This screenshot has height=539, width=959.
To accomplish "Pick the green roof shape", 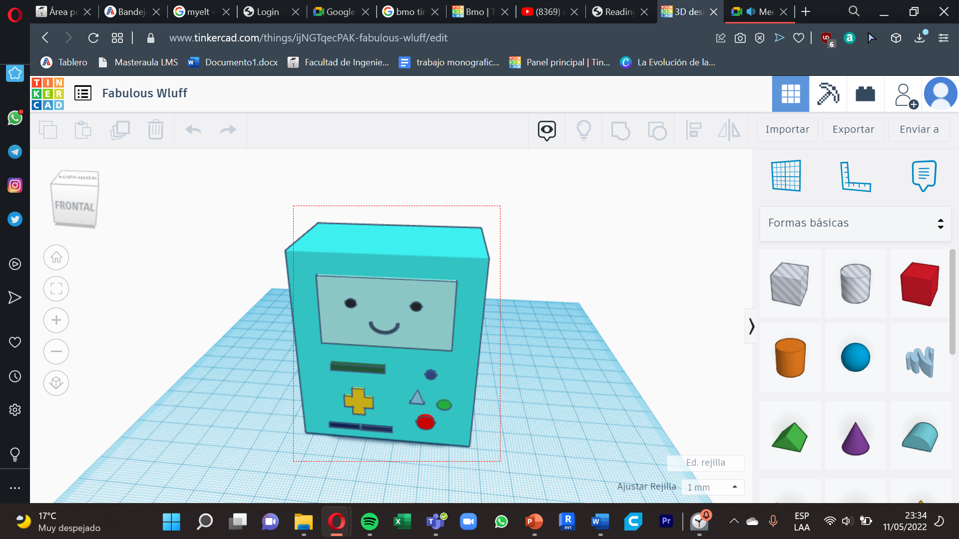I will pos(790,437).
